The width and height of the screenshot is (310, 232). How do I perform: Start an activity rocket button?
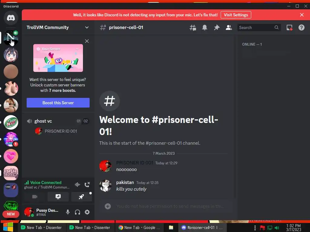[x=81, y=197]
